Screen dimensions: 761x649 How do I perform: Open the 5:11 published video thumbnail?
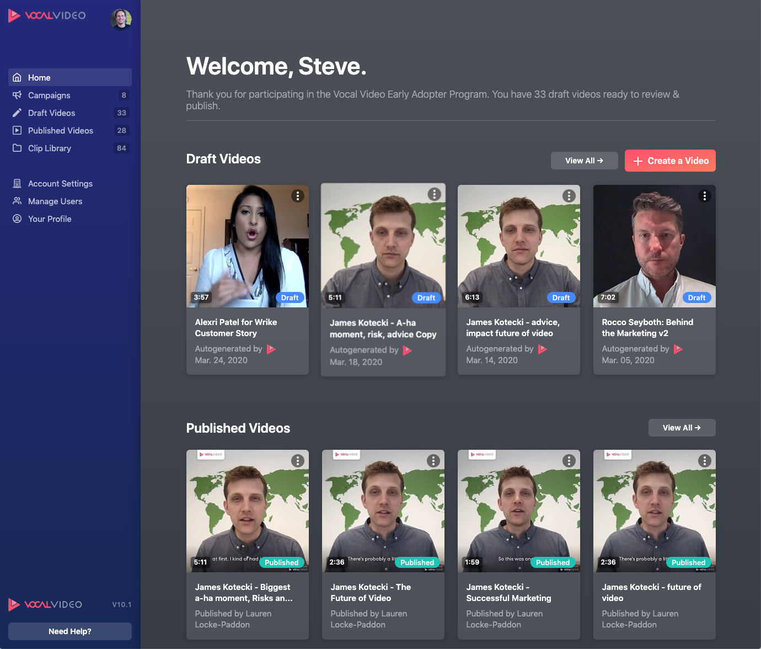click(x=248, y=511)
